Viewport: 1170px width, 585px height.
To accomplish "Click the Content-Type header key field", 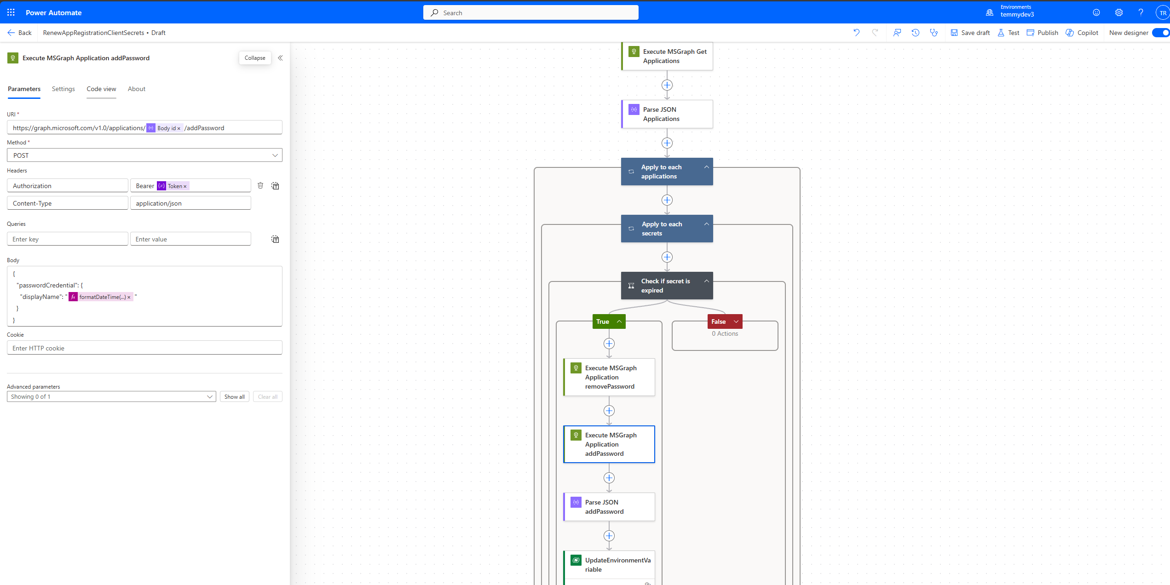I will [x=67, y=203].
